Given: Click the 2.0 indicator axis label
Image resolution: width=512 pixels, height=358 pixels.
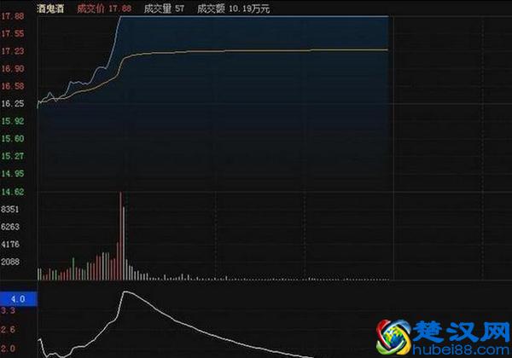Looking at the screenshot, I should click(x=8, y=349).
